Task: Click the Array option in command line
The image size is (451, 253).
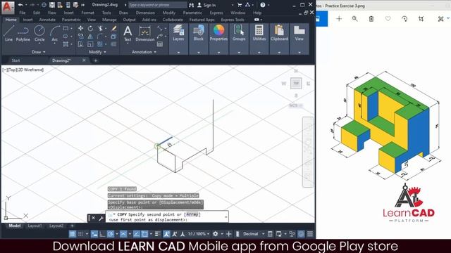Action: click(192, 214)
